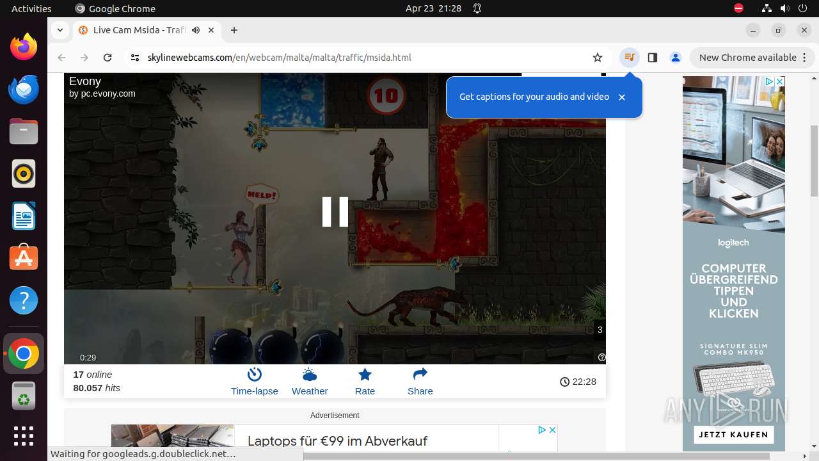Image resolution: width=819 pixels, height=461 pixels.
Task: Close the Logitech ad
Action: pos(780,81)
